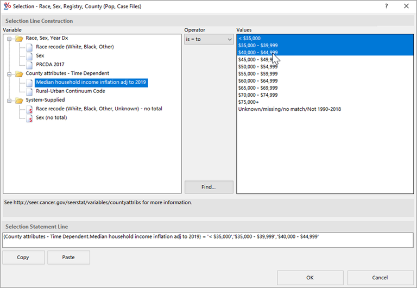The height and width of the screenshot is (288, 417).
Task: Collapse the County attributes - Time Dependent node
Action: (x=10, y=73)
